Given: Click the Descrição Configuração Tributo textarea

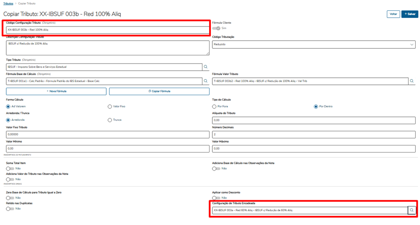Looking at the screenshot, I should point(108,48).
